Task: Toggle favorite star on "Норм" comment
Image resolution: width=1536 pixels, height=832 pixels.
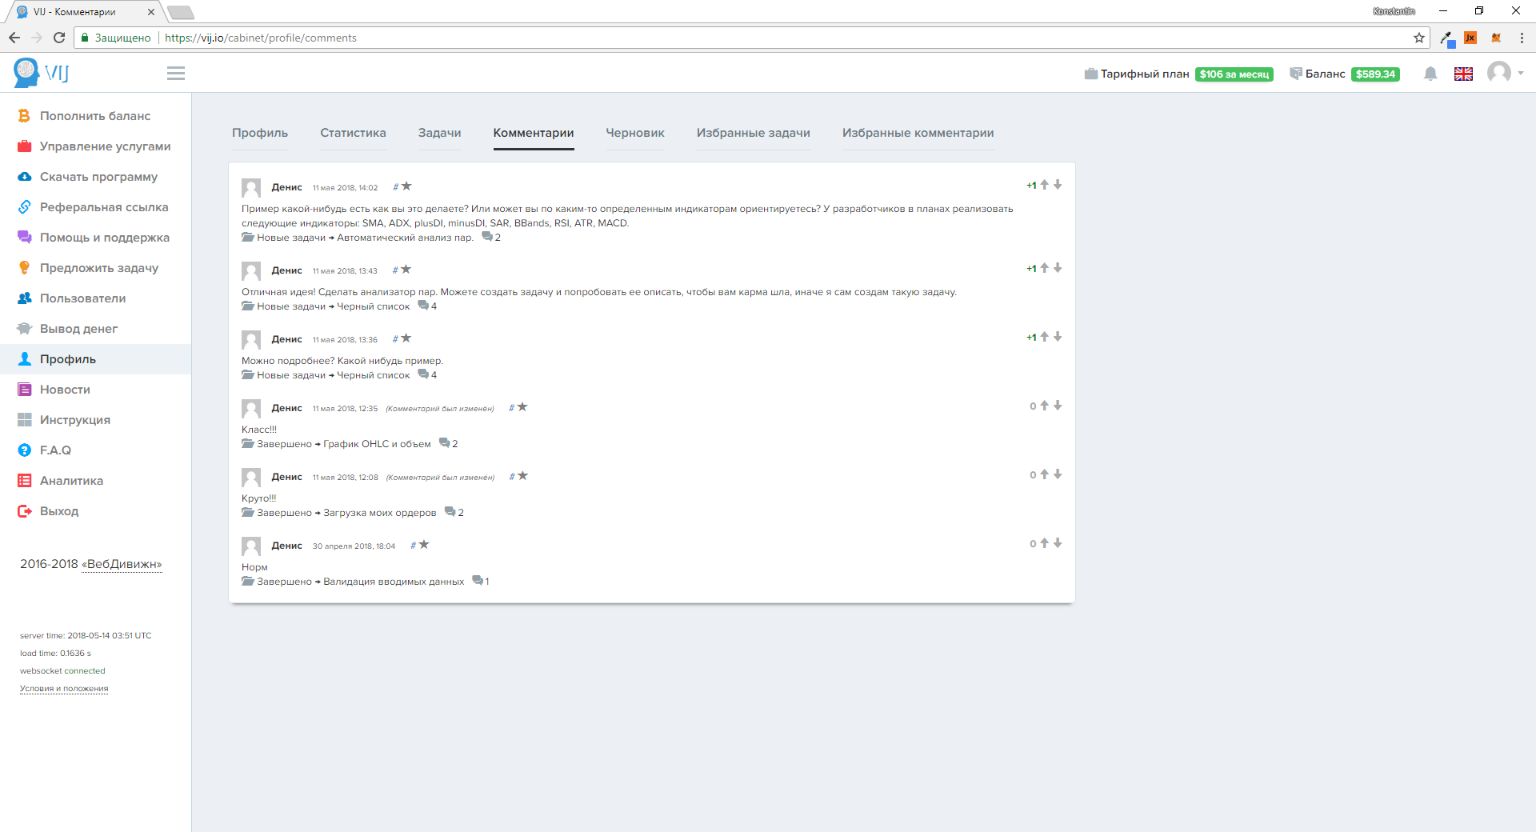Action: [424, 545]
